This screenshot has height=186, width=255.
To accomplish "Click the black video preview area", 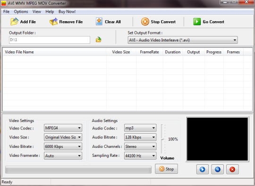I will (217, 139).
